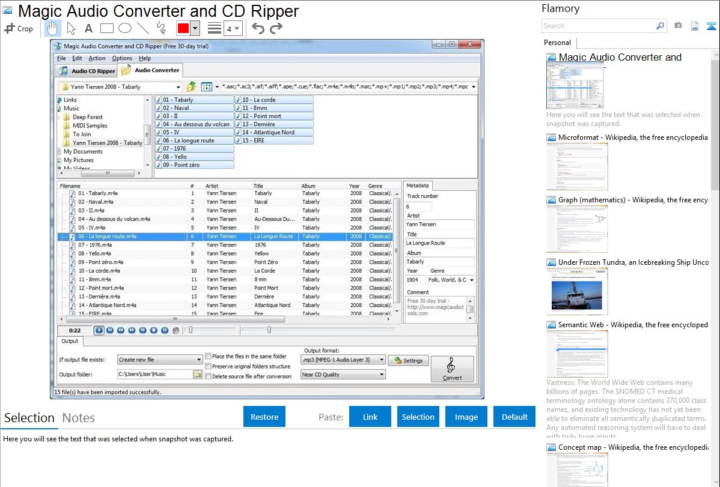
Task: Choose the arrow pointer tool
Action: pyautogui.click(x=71, y=28)
